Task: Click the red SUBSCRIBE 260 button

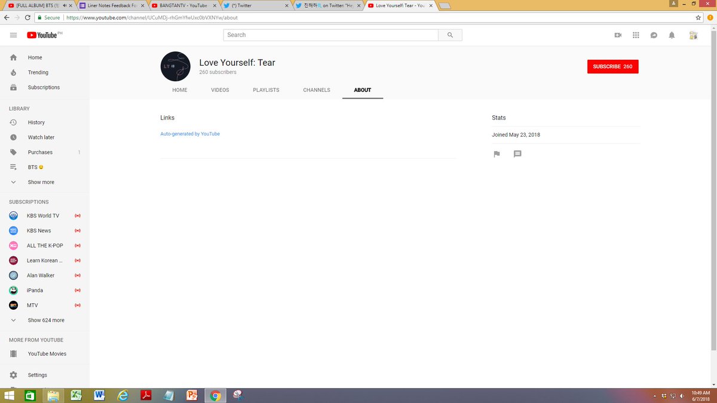Action: pos(613,66)
